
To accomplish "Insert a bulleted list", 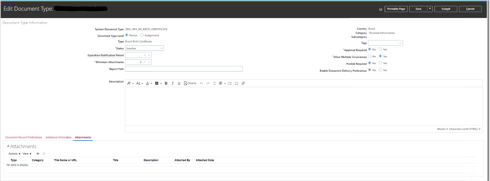I will 230,83.
